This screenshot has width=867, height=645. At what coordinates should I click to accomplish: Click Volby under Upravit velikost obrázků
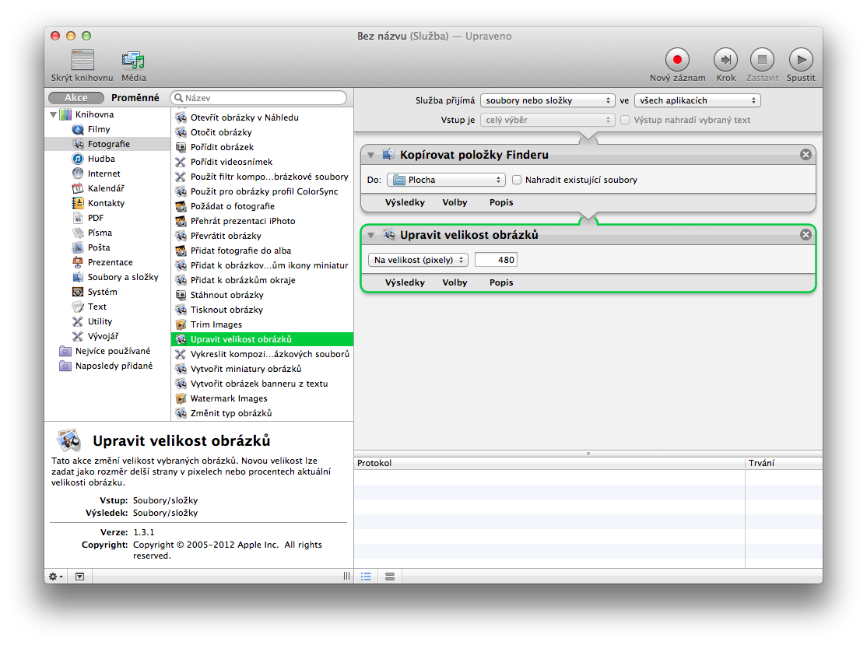(455, 282)
